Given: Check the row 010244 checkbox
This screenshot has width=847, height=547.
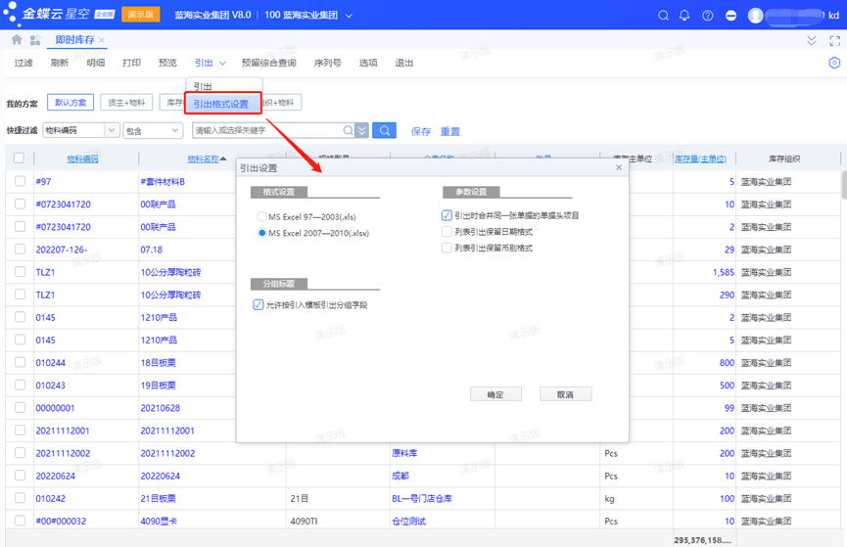Looking at the screenshot, I should point(20,362).
